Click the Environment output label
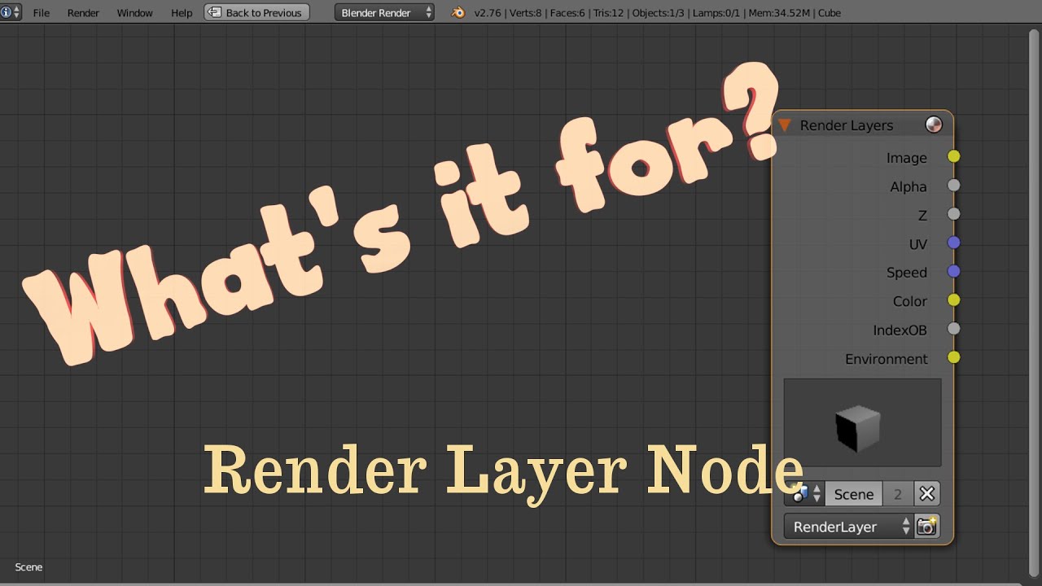This screenshot has height=586, width=1042. pyautogui.click(x=886, y=359)
